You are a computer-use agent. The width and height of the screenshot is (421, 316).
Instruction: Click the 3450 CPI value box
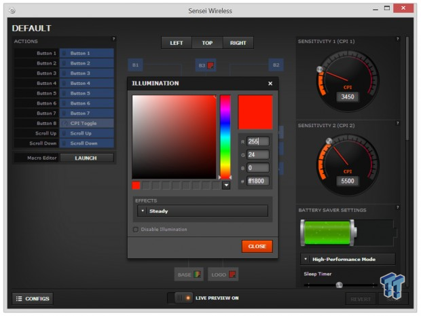[x=348, y=96]
